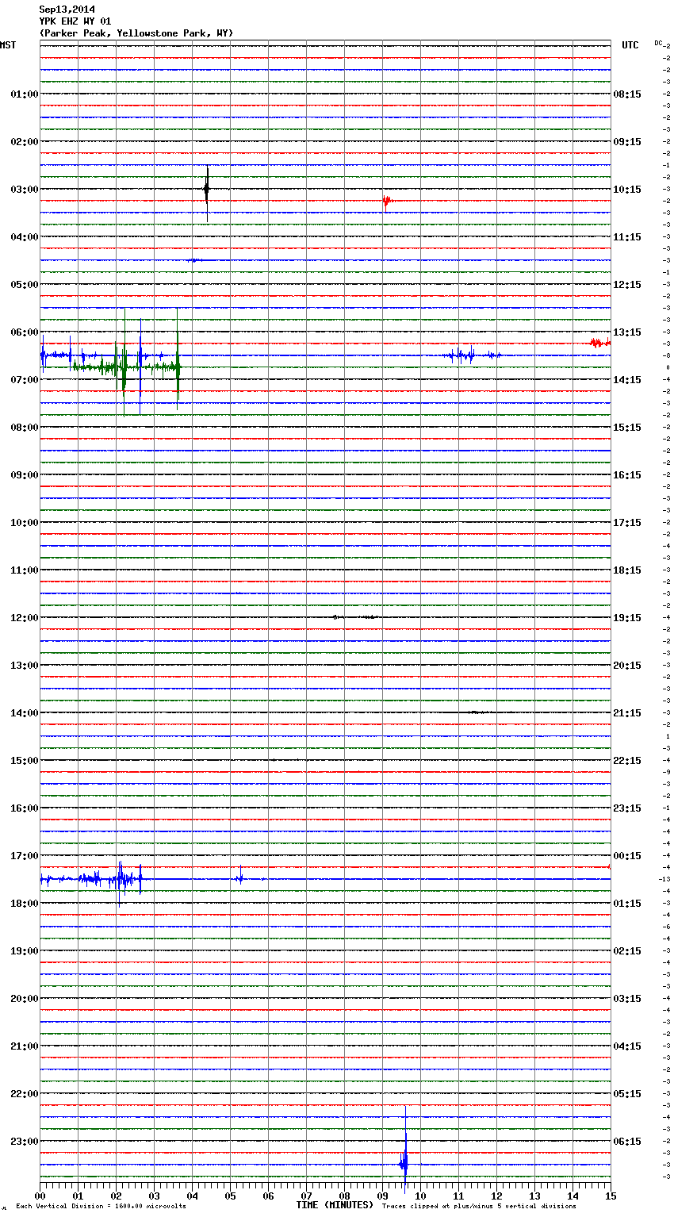
Task: Click the faint blue event below the 04:00 trace
Action: coord(195,259)
